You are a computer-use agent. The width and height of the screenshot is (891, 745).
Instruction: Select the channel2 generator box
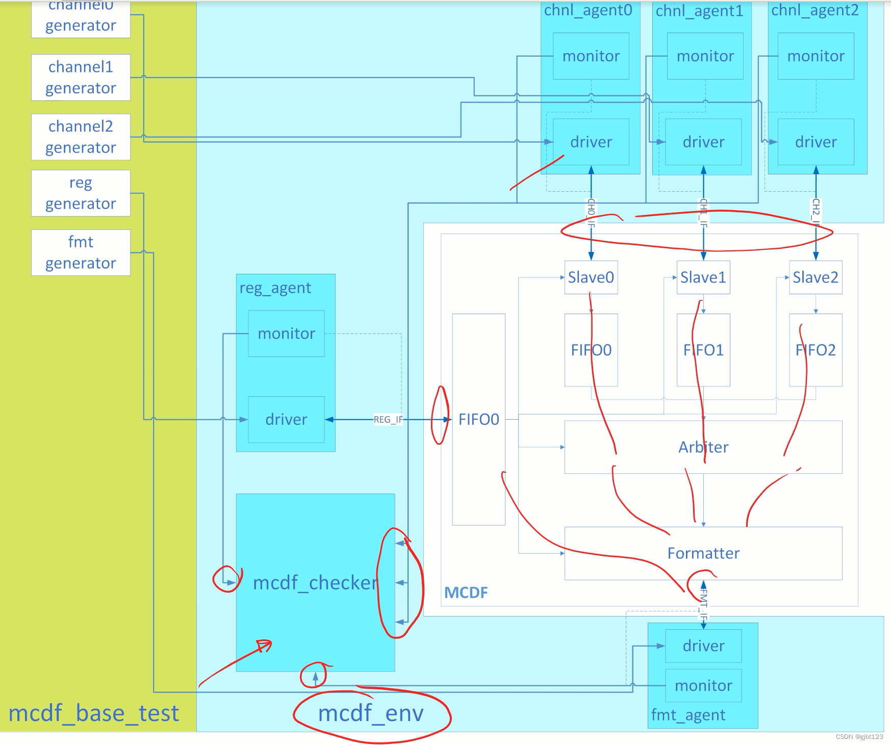click(81, 137)
